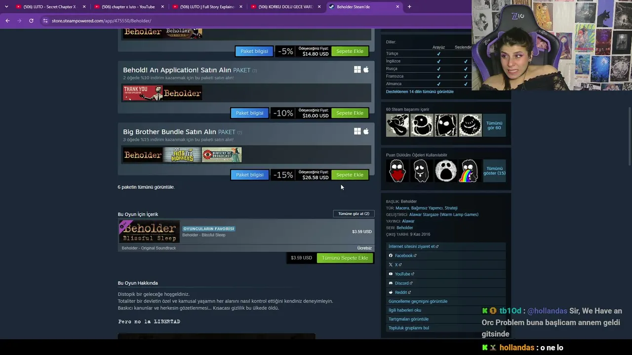Open 'Güncelleme geçmişini görüntüle' link
This screenshot has height=355, width=632.
[418, 301]
